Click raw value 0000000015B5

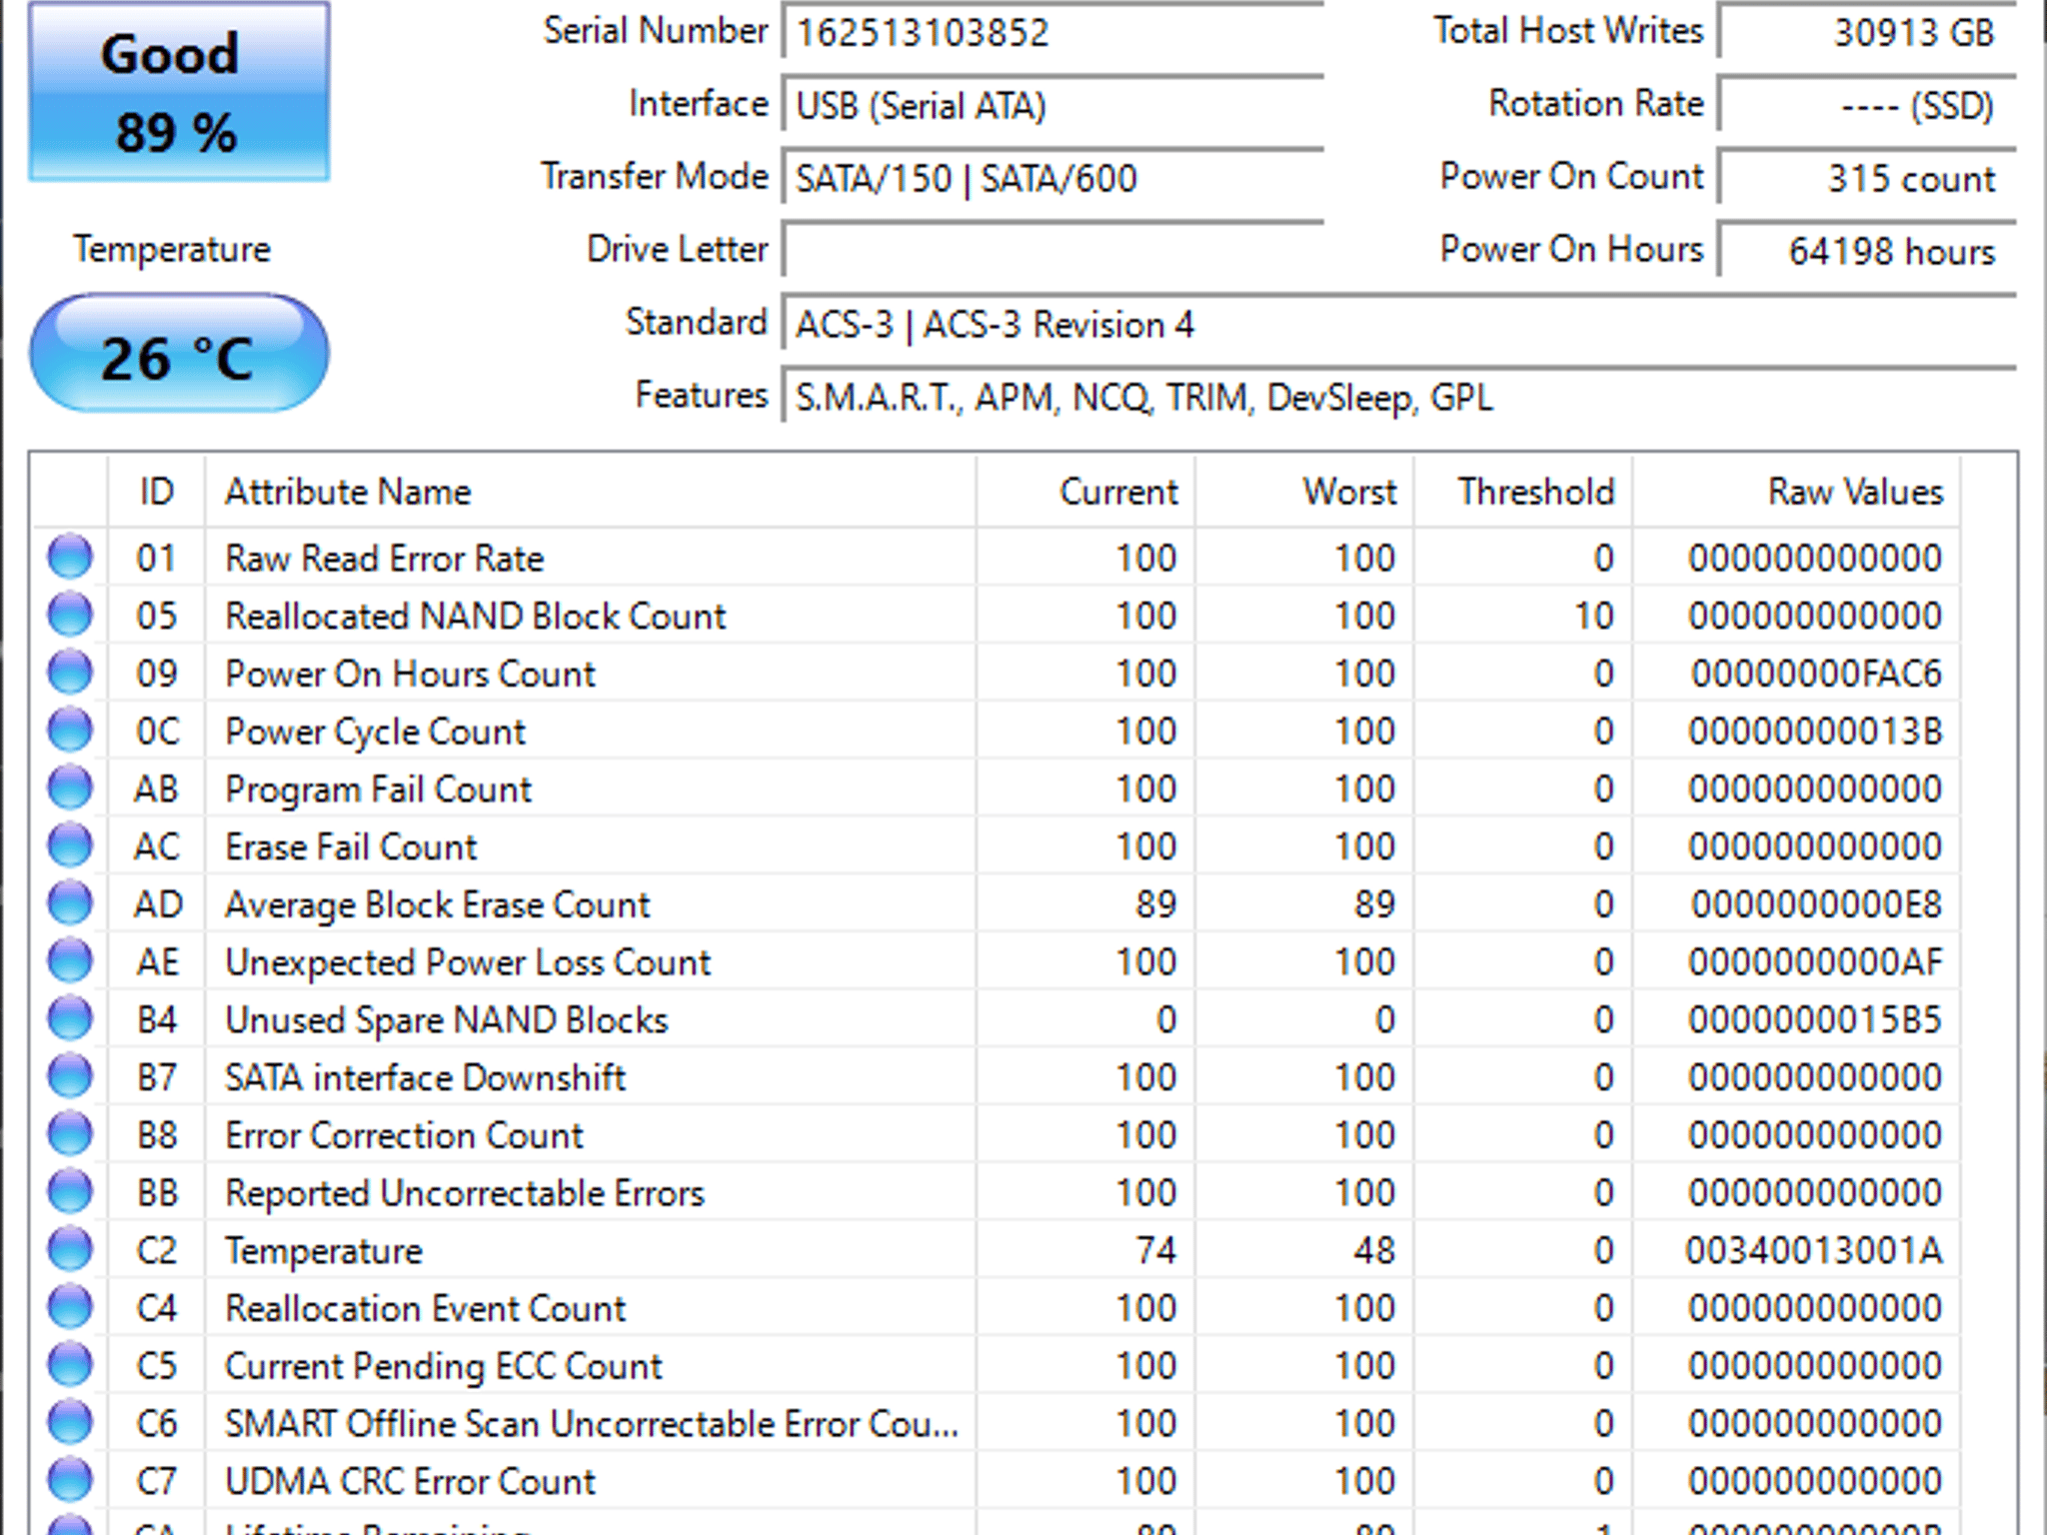(x=1816, y=1020)
